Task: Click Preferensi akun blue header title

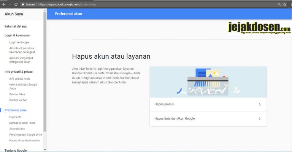Action: (68, 14)
